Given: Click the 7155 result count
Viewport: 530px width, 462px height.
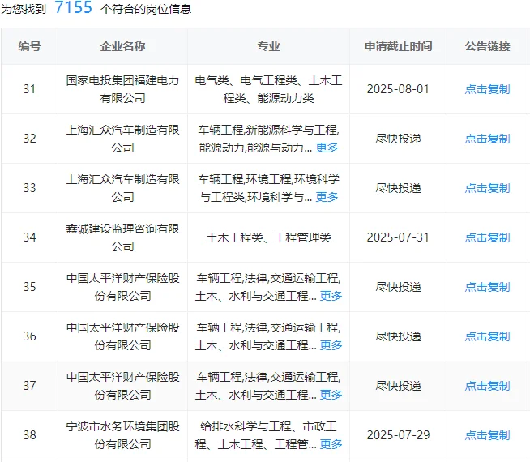Looking at the screenshot, I should (74, 7).
